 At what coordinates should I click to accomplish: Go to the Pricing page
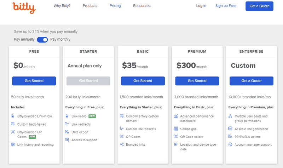[115, 6]
